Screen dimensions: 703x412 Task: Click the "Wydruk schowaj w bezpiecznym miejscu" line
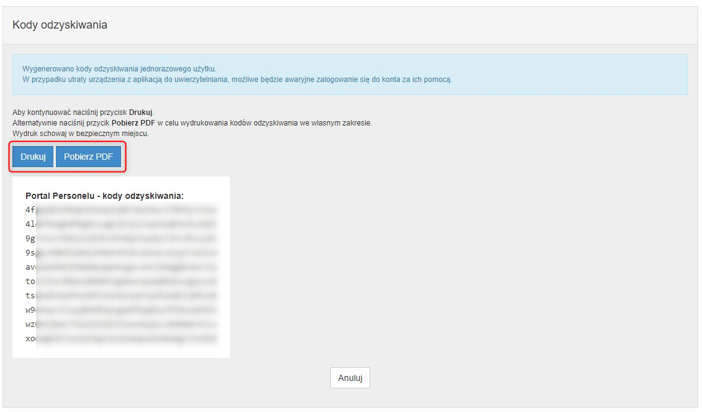coord(81,134)
